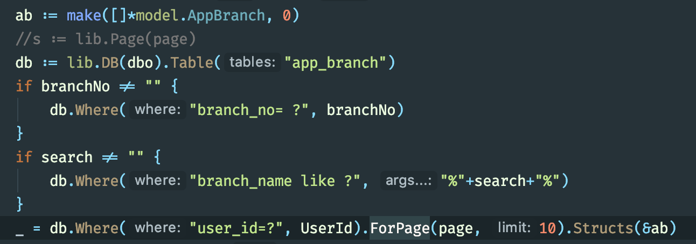Click the 'search' variable in the if condition

(67, 157)
